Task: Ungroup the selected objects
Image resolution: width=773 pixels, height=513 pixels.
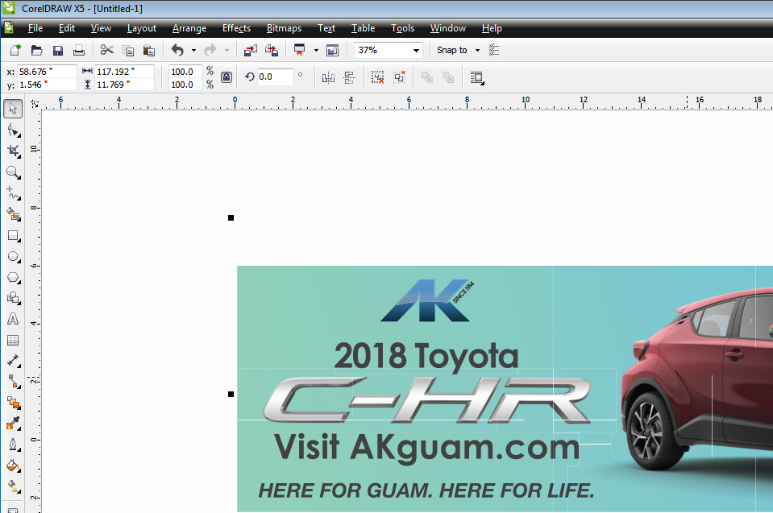Action: click(377, 77)
